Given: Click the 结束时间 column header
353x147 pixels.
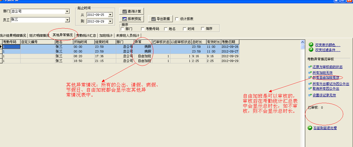Looking at the screenshot, I should (105, 42).
